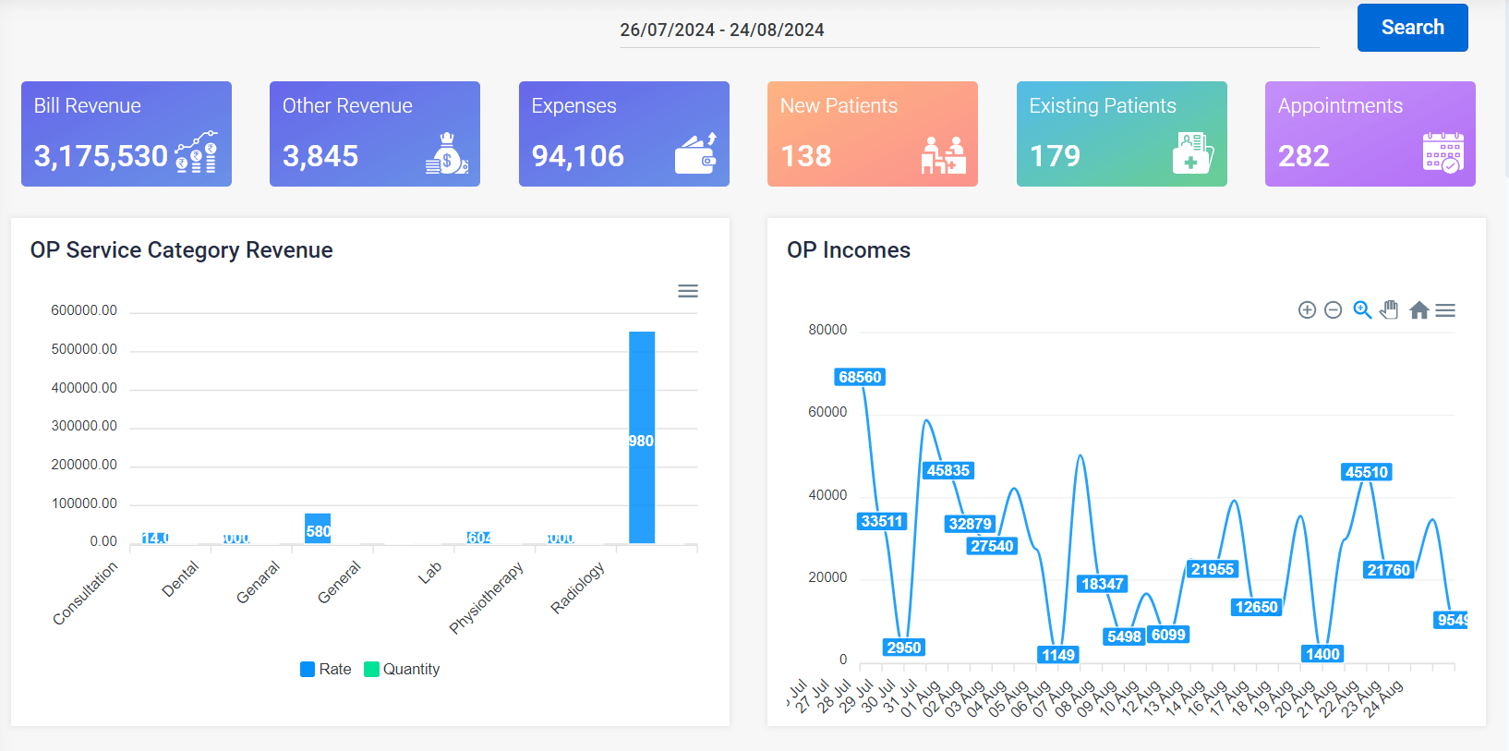Toggle the Rate series in legend
The height and width of the screenshot is (751, 1509).
coord(326,669)
